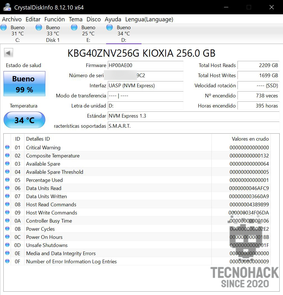Open the Tema menu
The width and height of the screenshot is (283, 295).
click(76, 19)
